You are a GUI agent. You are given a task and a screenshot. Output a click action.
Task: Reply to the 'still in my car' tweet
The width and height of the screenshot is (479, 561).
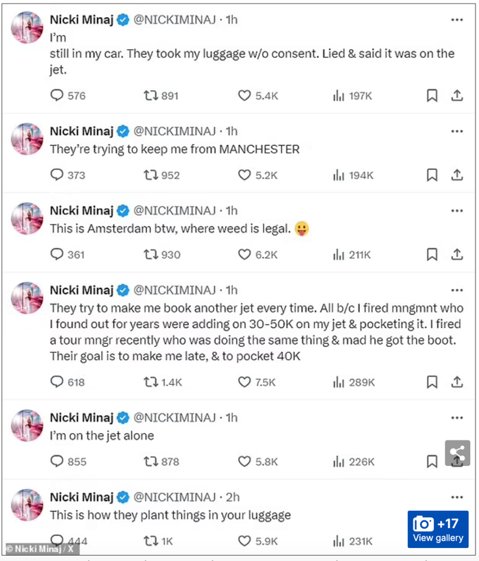tap(57, 96)
